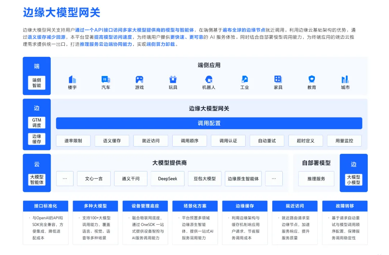Screen dimensions: 389x255
Task: Select the 机器人 robot icon
Action: [209, 79]
